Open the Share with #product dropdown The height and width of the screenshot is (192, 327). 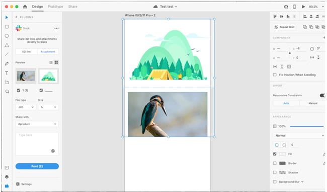click(x=37, y=124)
